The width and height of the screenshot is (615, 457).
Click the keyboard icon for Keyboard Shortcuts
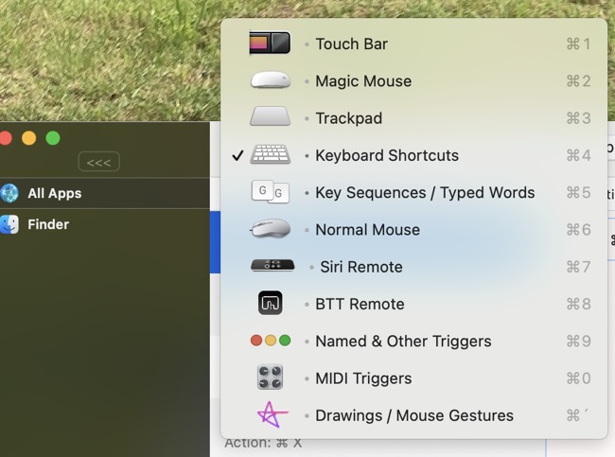(x=271, y=154)
